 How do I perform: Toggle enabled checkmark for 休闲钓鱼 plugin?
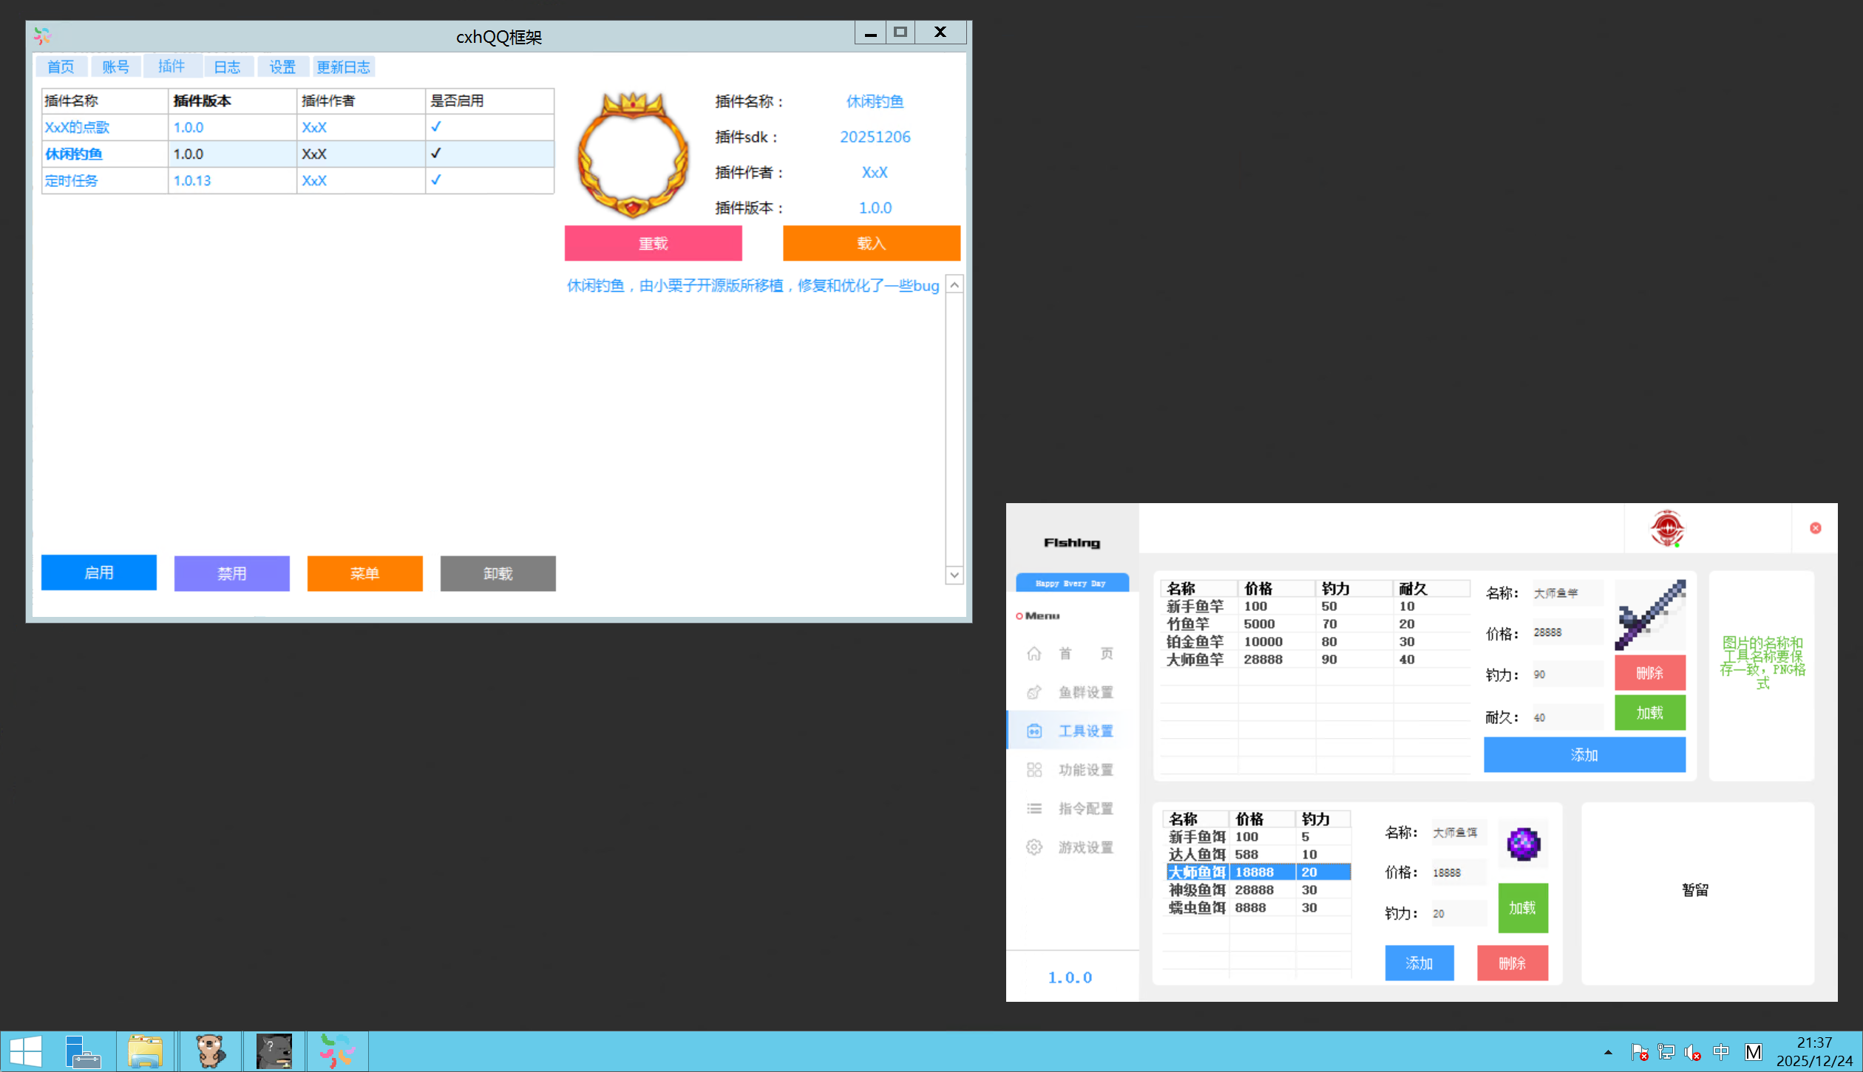tap(435, 154)
